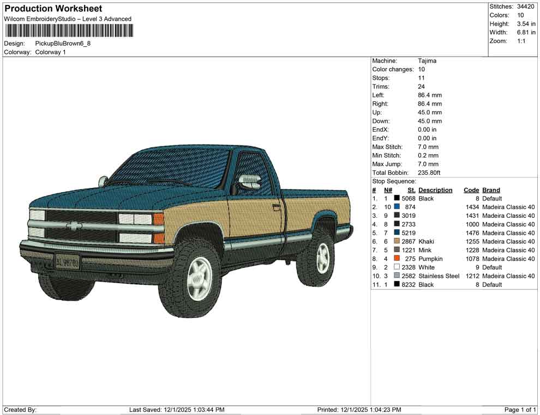Click the final Black chip in row 11
The image size is (540, 415).
tap(397, 284)
